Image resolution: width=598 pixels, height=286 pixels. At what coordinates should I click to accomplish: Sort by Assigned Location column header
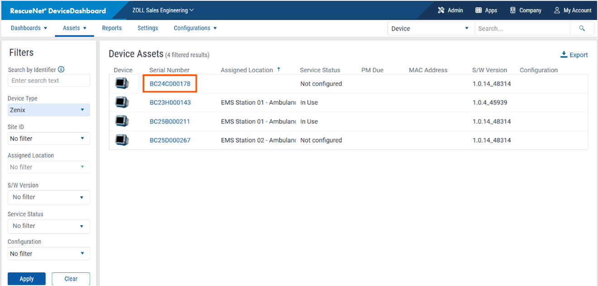click(247, 70)
